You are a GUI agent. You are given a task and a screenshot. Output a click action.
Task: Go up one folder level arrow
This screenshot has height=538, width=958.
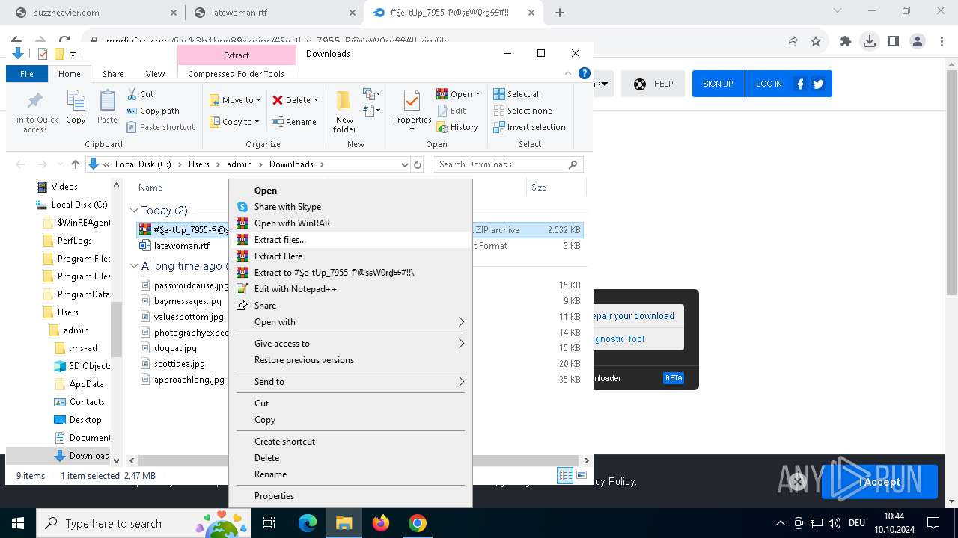(75, 164)
